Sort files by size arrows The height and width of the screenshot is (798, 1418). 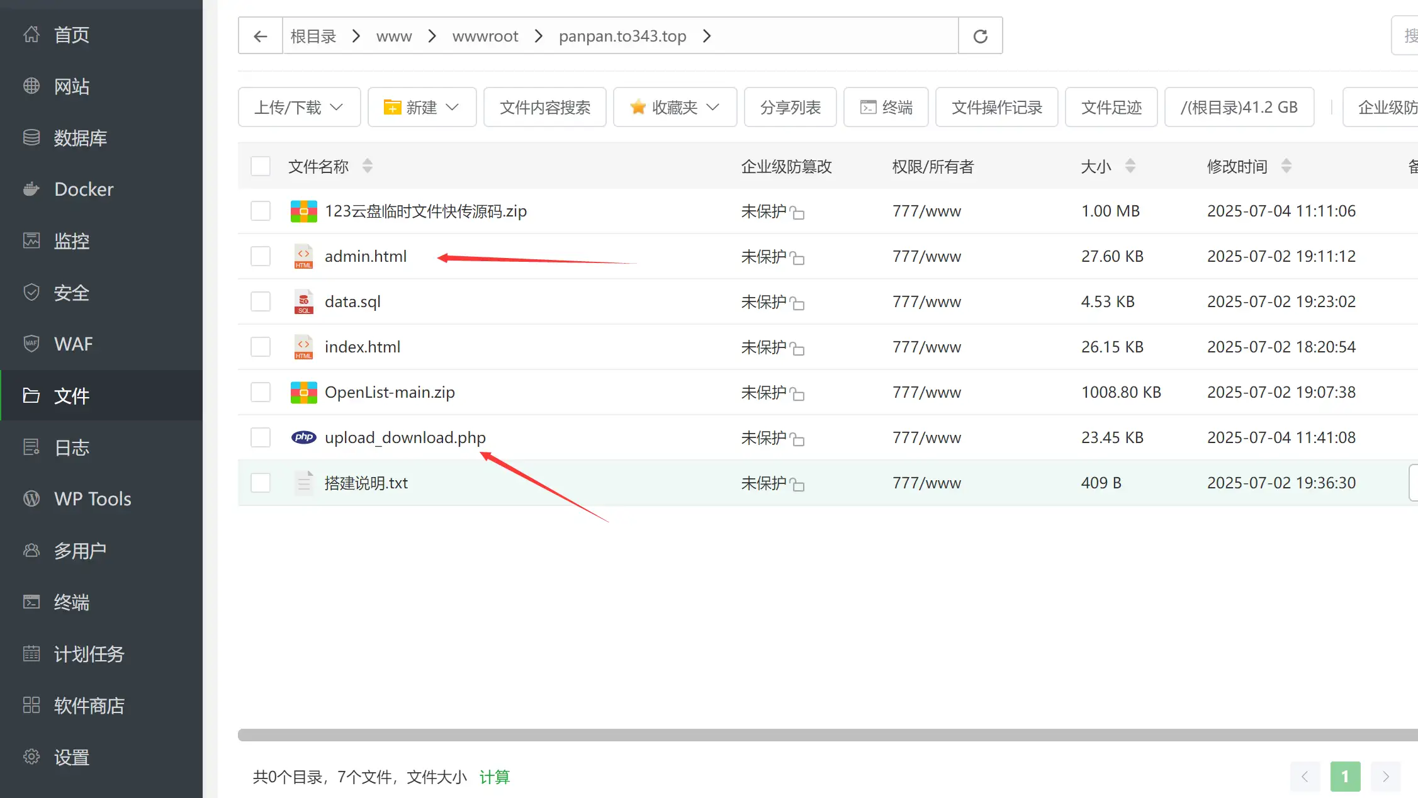click(1130, 166)
